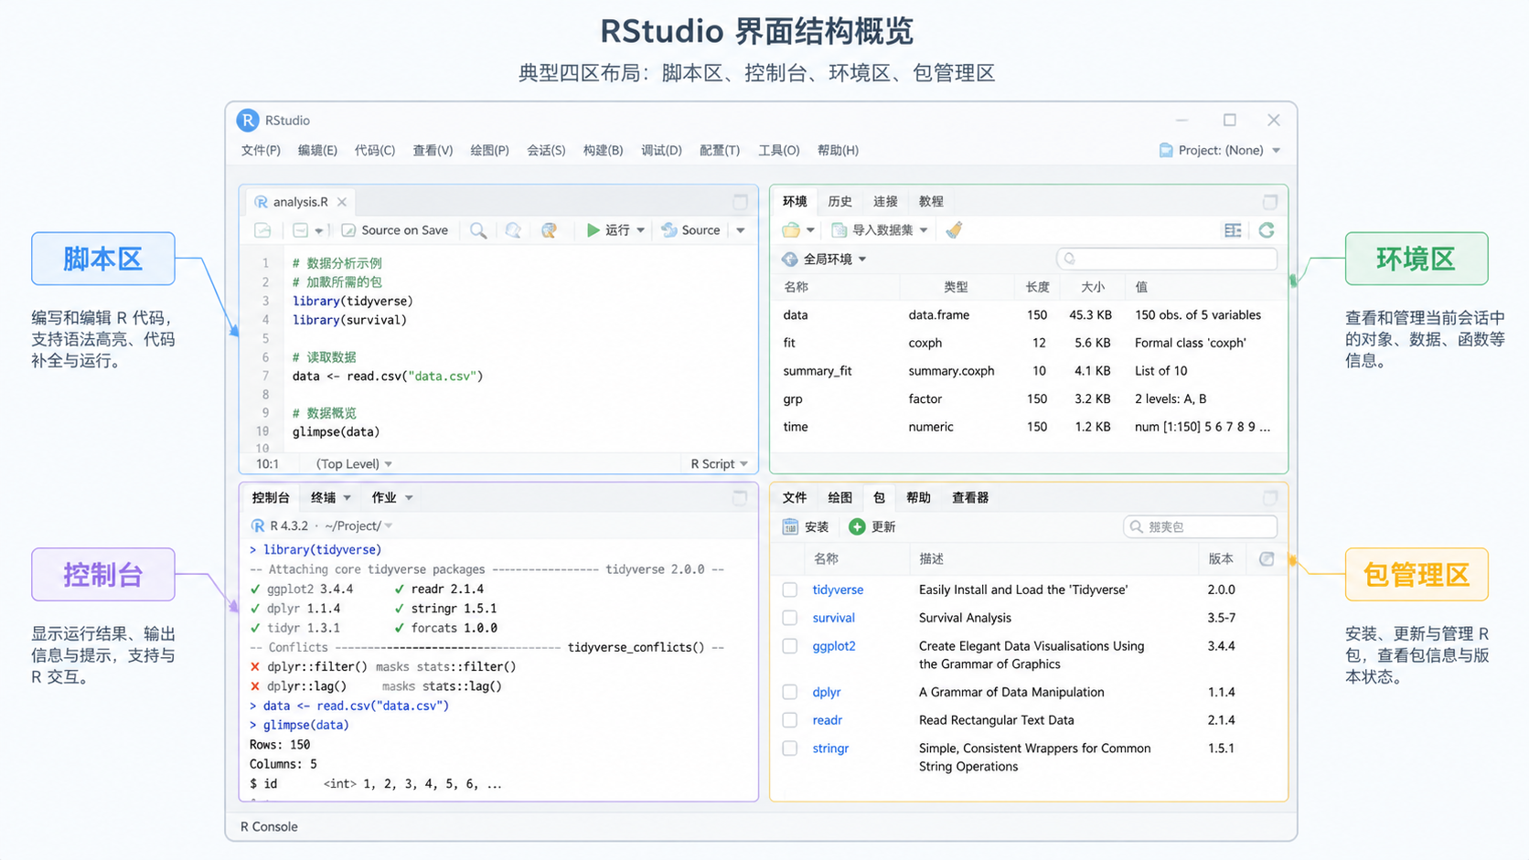Open the ~/Project/ working directory dropdown

[358, 526]
